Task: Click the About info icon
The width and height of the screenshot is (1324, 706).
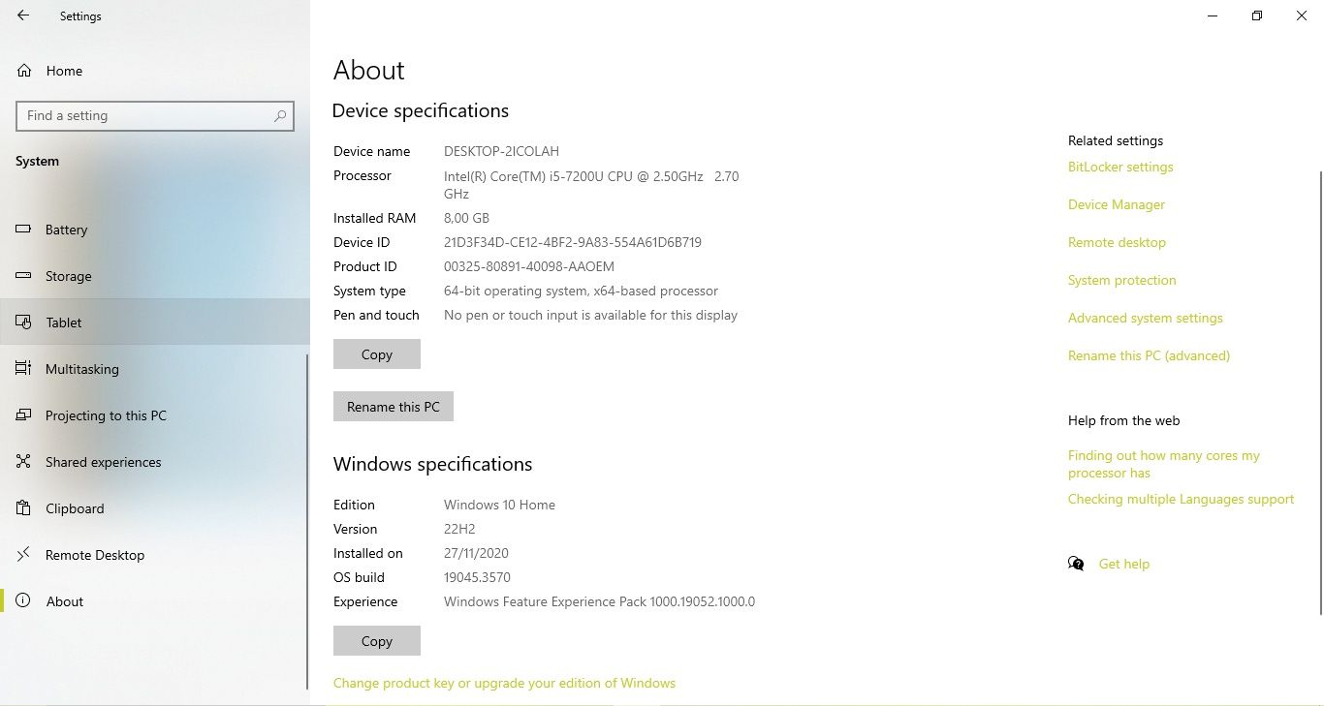Action: coord(24,601)
